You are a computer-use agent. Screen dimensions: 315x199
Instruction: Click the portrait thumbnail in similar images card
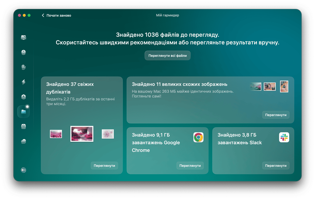284,86
